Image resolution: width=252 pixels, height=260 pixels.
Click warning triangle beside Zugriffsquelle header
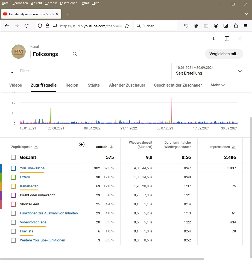[x=36, y=147]
